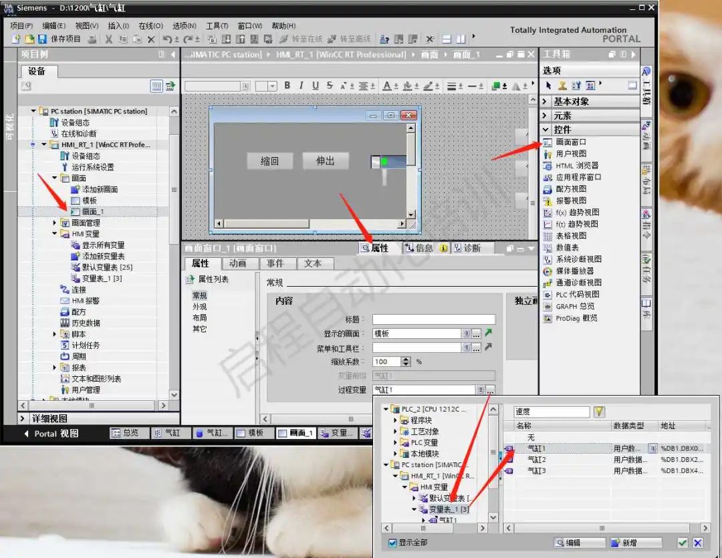Select PLC 代码视图 control in toolbox
Screen dimensions: 722x558
point(572,294)
